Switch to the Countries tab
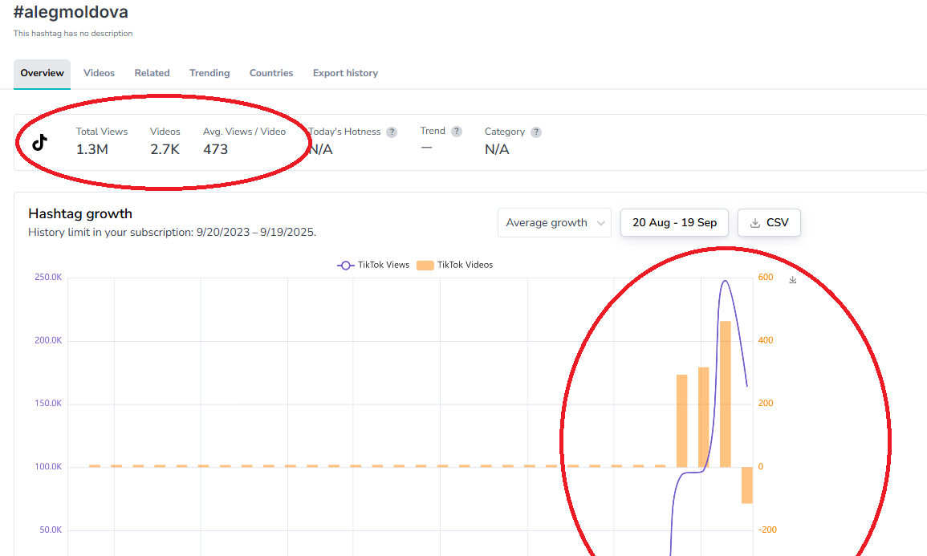 click(271, 73)
